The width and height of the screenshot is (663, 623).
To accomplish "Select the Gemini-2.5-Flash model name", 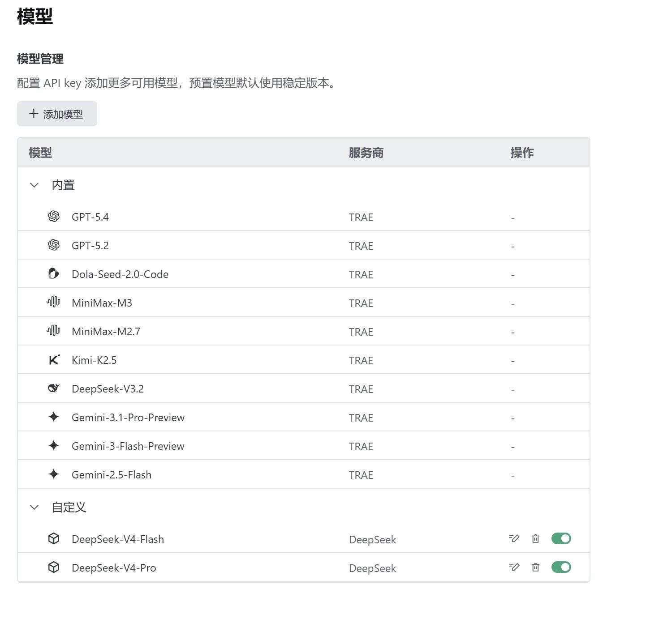I will click(112, 475).
